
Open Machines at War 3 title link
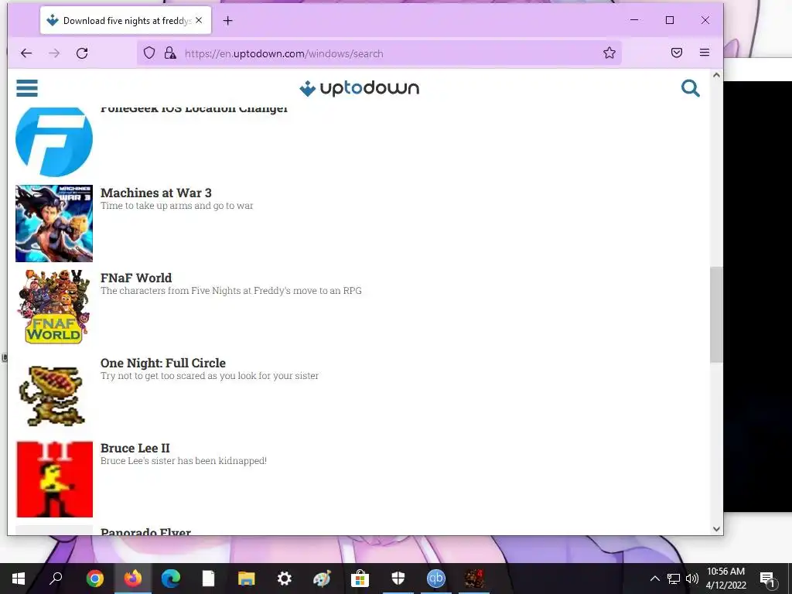(x=156, y=193)
